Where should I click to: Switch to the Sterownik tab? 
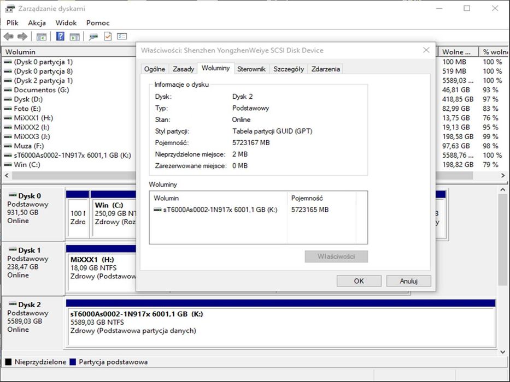tap(251, 69)
